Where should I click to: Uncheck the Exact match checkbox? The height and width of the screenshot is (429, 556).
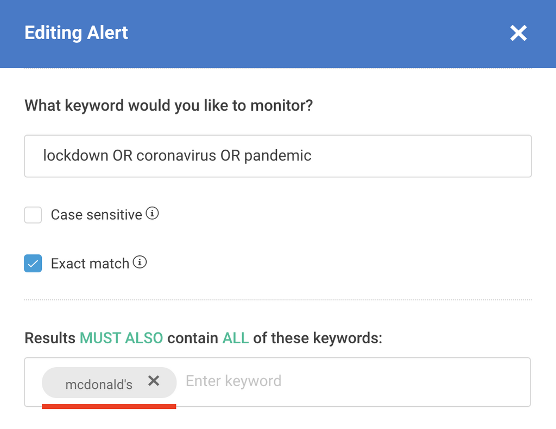[33, 264]
